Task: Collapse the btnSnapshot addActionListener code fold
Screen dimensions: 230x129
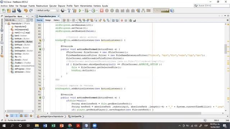Action: (x=43, y=89)
